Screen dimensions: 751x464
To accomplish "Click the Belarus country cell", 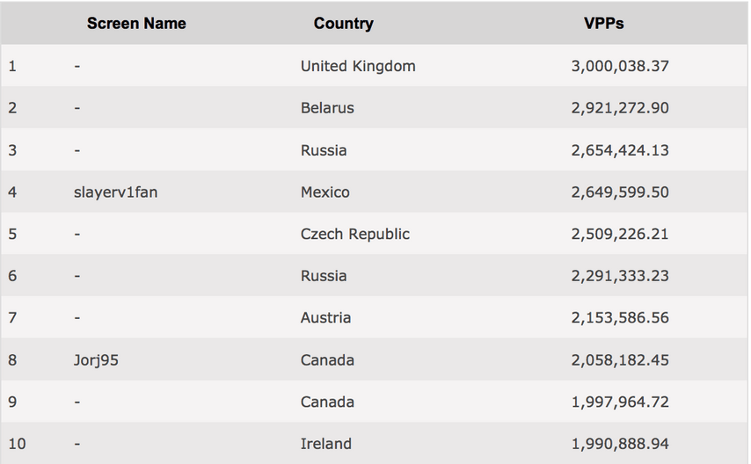I will [x=327, y=108].
